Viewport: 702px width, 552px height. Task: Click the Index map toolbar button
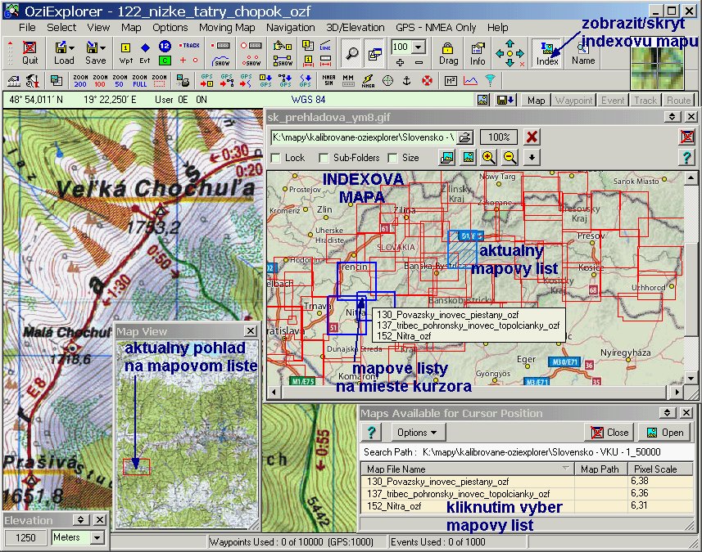[x=547, y=53]
